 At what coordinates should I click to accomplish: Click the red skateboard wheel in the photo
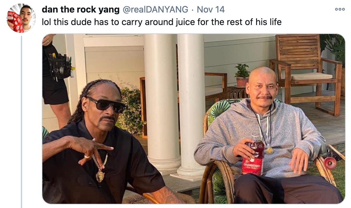(330, 163)
